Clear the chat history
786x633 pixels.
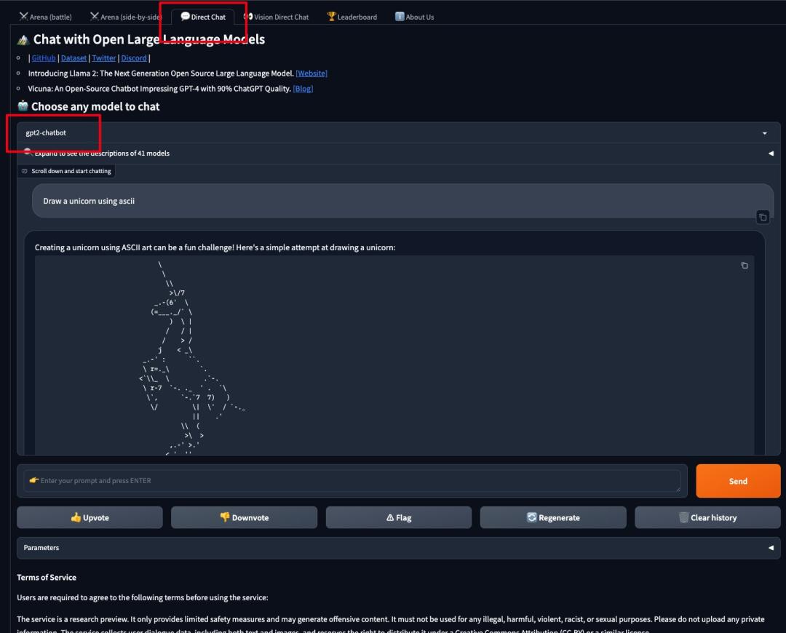tap(707, 518)
